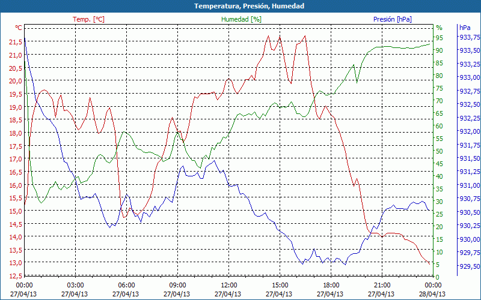Image resolution: width=481 pixels, height=300 pixels.
Task: Click humidity axis value '20'
Action: [x=440, y=227]
